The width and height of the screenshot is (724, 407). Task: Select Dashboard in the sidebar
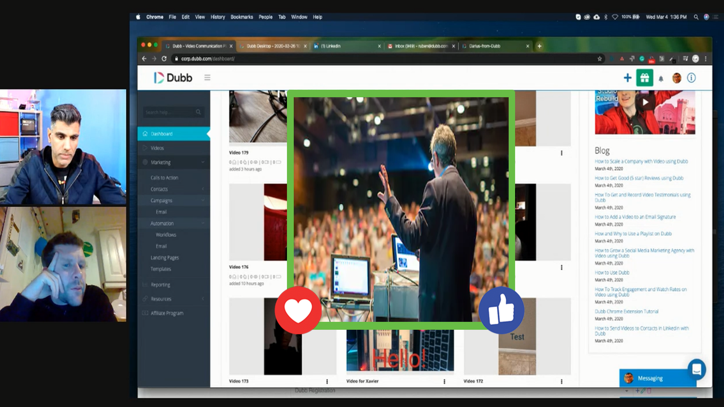coord(173,134)
